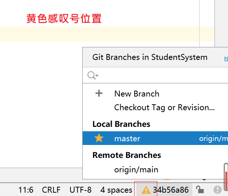The height and width of the screenshot is (196, 228).
Task: Click the gold star next to master
Action: 99,139
